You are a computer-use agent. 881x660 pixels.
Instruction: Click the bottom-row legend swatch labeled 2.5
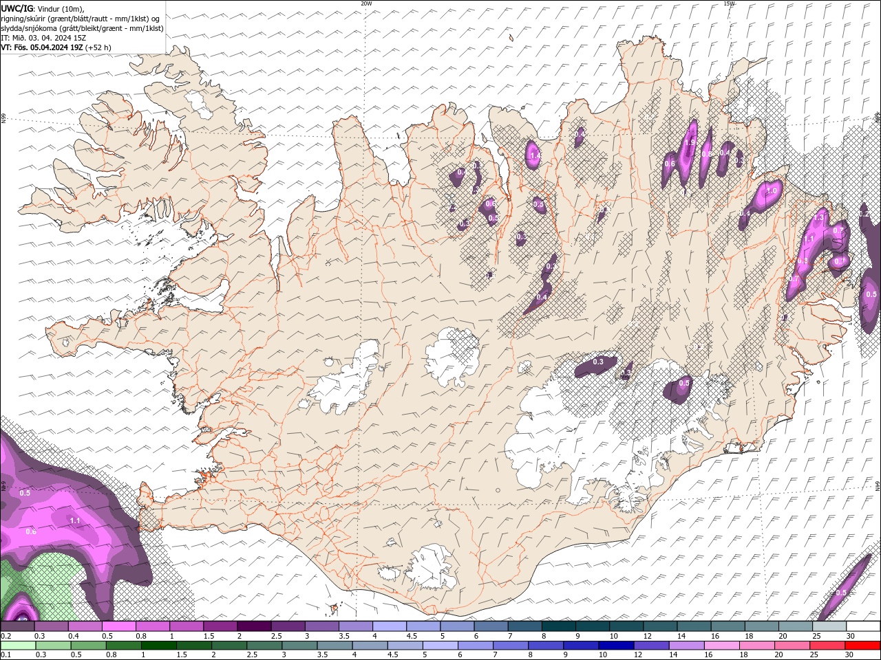tap(264, 646)
